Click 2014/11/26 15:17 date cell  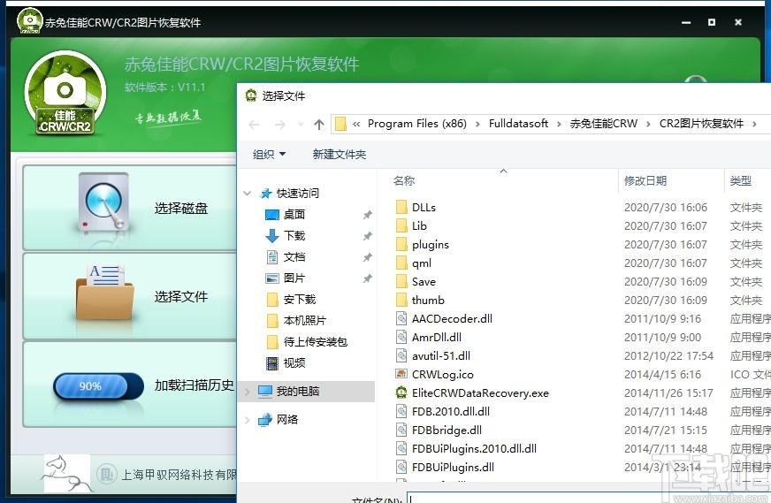point(668,392)
